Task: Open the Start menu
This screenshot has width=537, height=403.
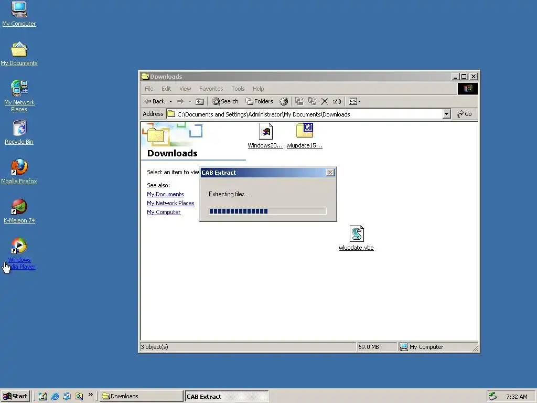Action: (15, 396)
